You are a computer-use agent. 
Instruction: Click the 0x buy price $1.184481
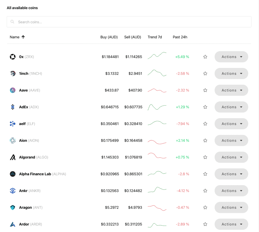(110, 57)
